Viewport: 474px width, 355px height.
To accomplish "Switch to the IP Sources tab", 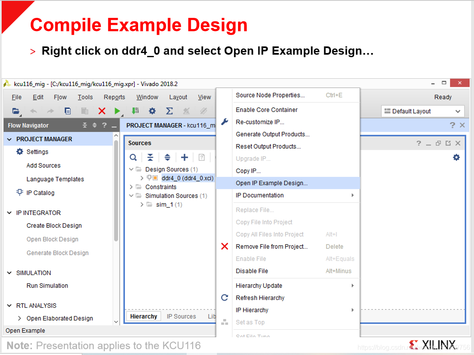I will pos(181,316).
